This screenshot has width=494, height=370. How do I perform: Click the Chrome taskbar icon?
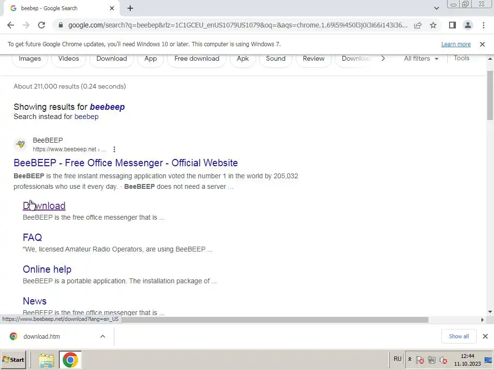pyautogui.click(x=70, y=360)
